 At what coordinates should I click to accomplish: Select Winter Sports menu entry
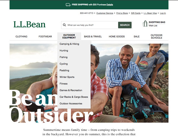coord(67,77)
